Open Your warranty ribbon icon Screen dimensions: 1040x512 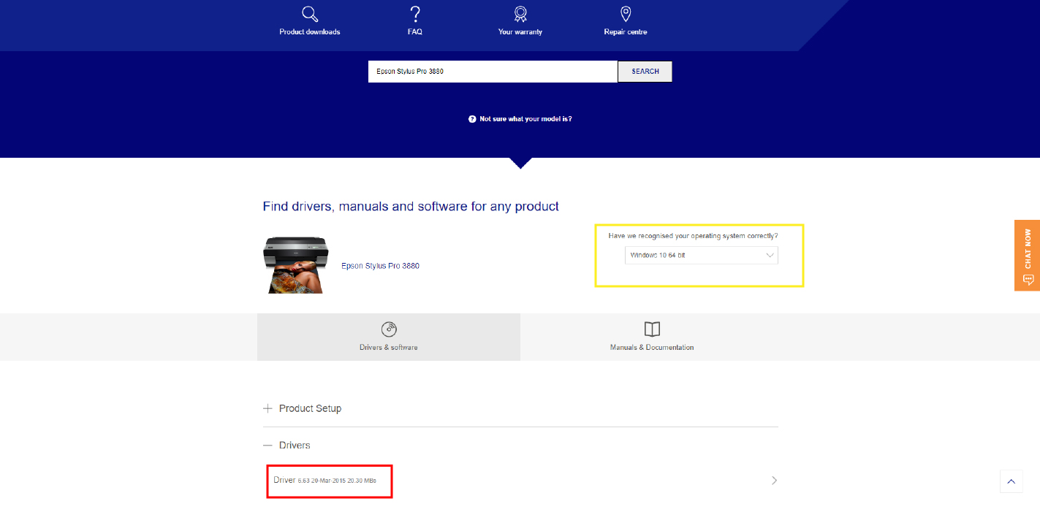coord(520,14)
